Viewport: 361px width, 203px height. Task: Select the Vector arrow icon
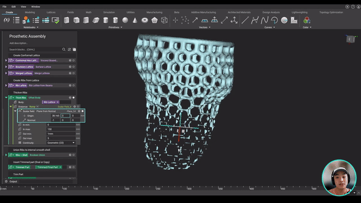tap(195, 20)
